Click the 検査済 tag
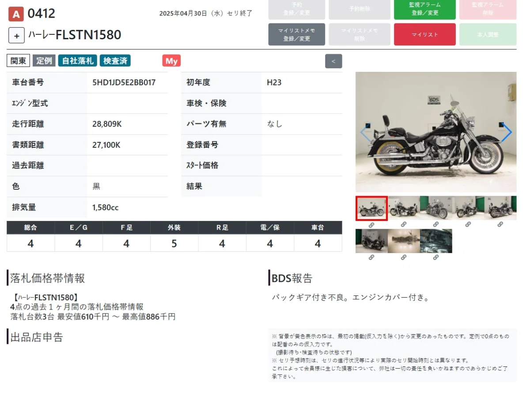 [x=115, y=61]
